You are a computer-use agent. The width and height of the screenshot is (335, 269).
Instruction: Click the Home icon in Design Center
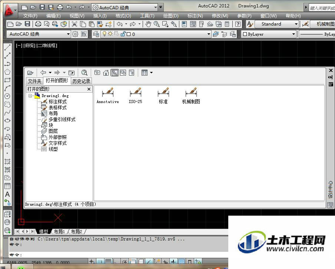coord(106,73)
